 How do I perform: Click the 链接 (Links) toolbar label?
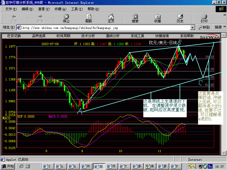[x=218, y=27]
